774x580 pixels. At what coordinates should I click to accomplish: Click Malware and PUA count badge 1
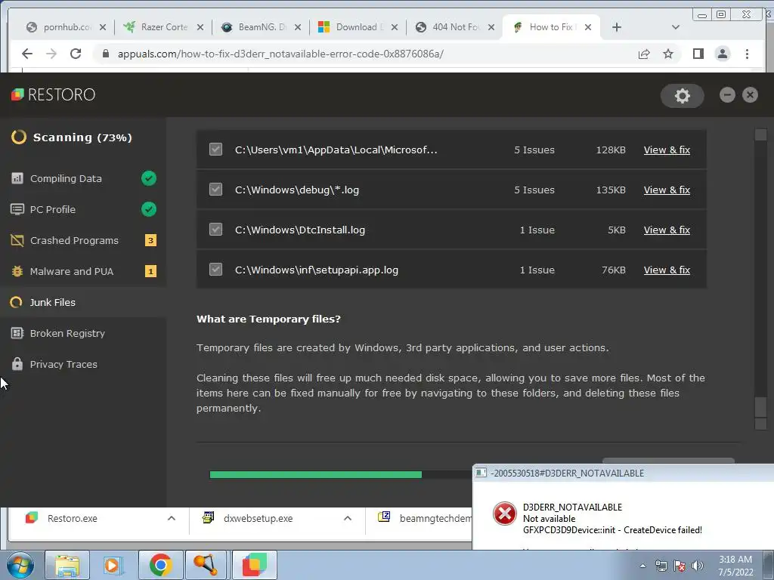(150, 271)
